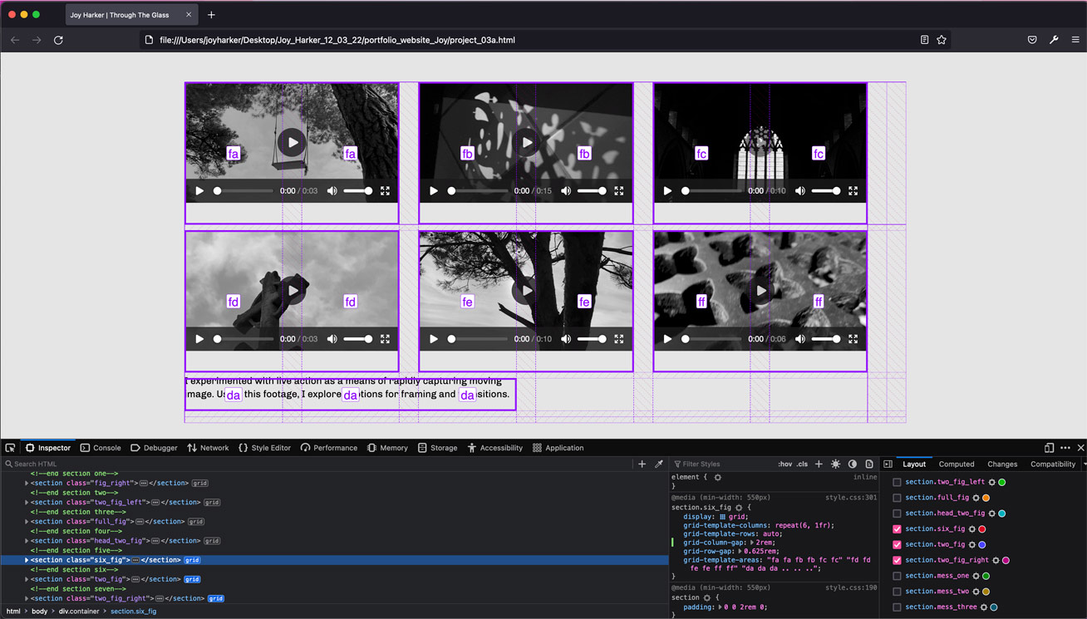
Task: Click the style.css:301 source link
Action: 851,498
